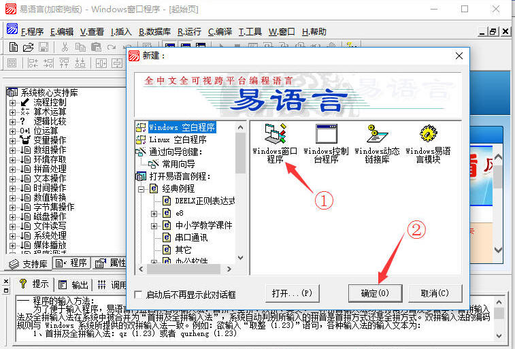The height and width of the screenshot is (349, 515).
Task: Expand 流程控制 in the support library tree
Action: coord(12,102)
